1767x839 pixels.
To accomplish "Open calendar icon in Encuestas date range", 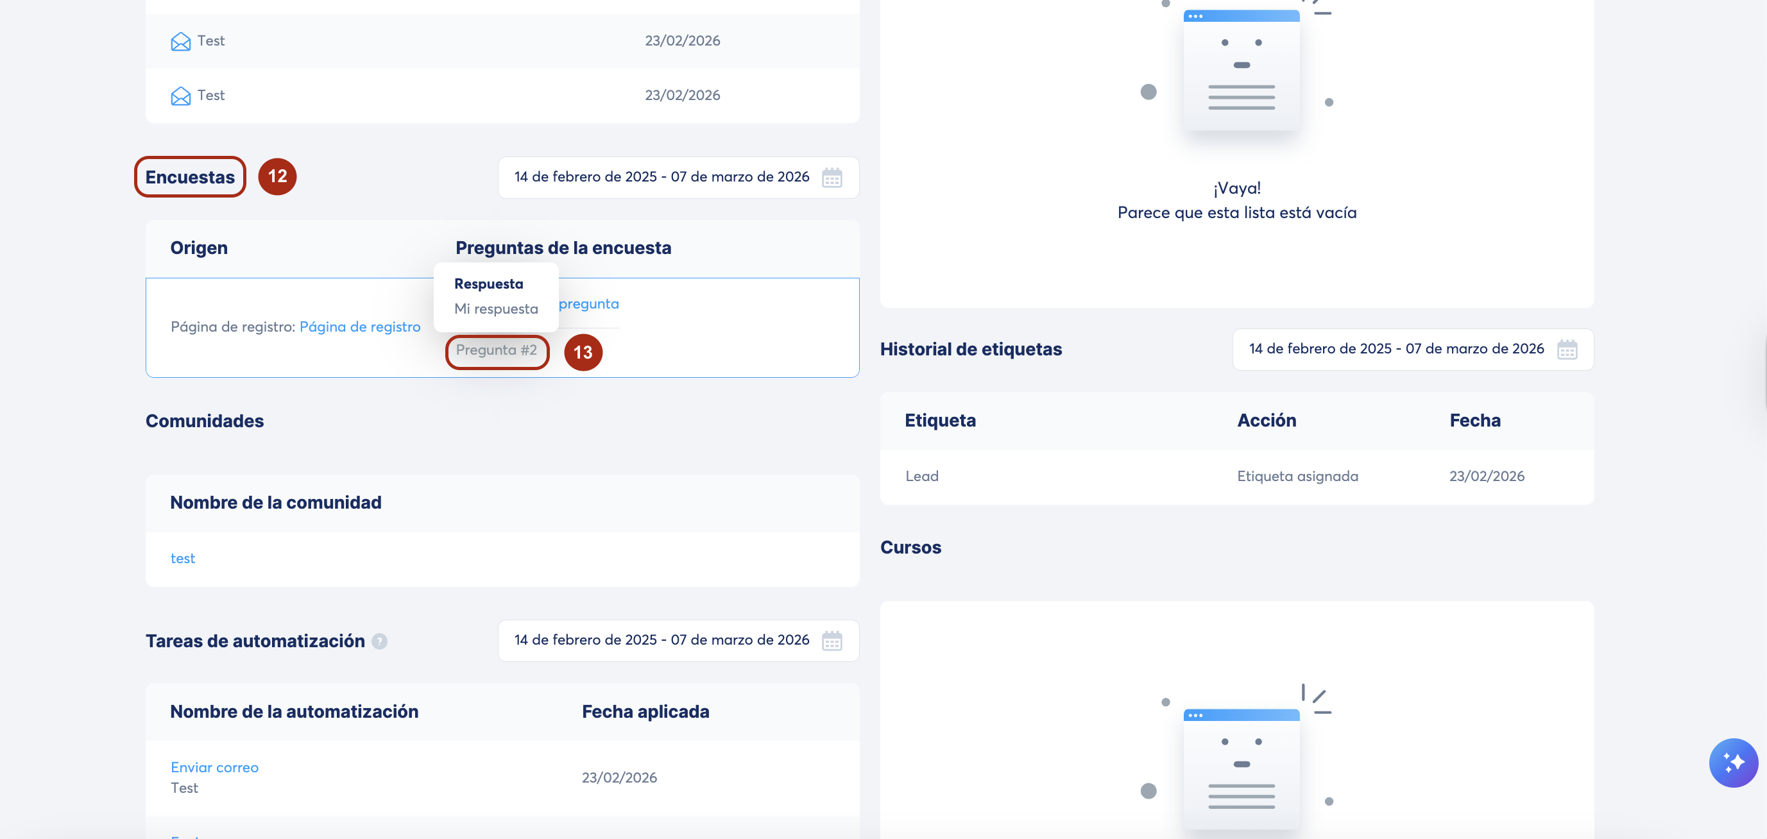I will [x=832, y=178].
